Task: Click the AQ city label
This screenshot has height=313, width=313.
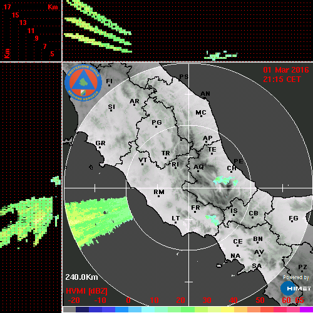Action: click(x=198, y=167)
